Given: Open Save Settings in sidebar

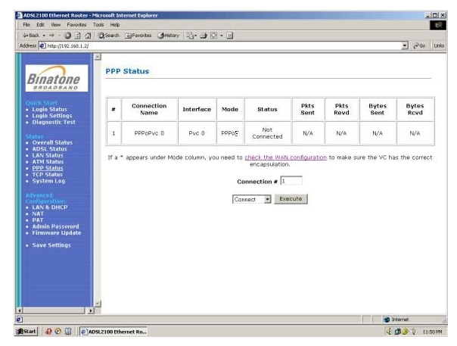Looking at the screenshot, I should (51, 245).
